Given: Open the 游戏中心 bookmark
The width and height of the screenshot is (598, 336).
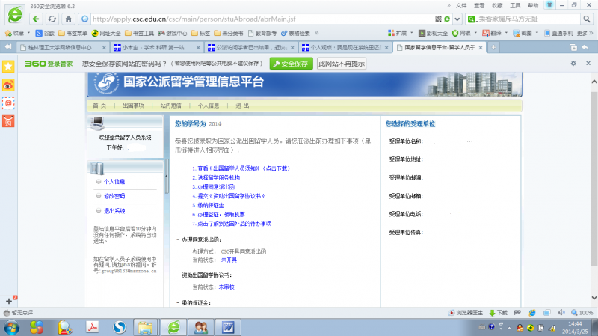Looking at the screenshot, I should pos(173,33).
